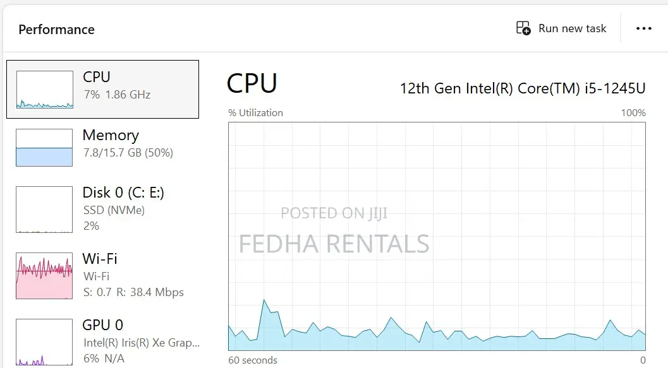Open the CPU performance item

click(102, 90)
